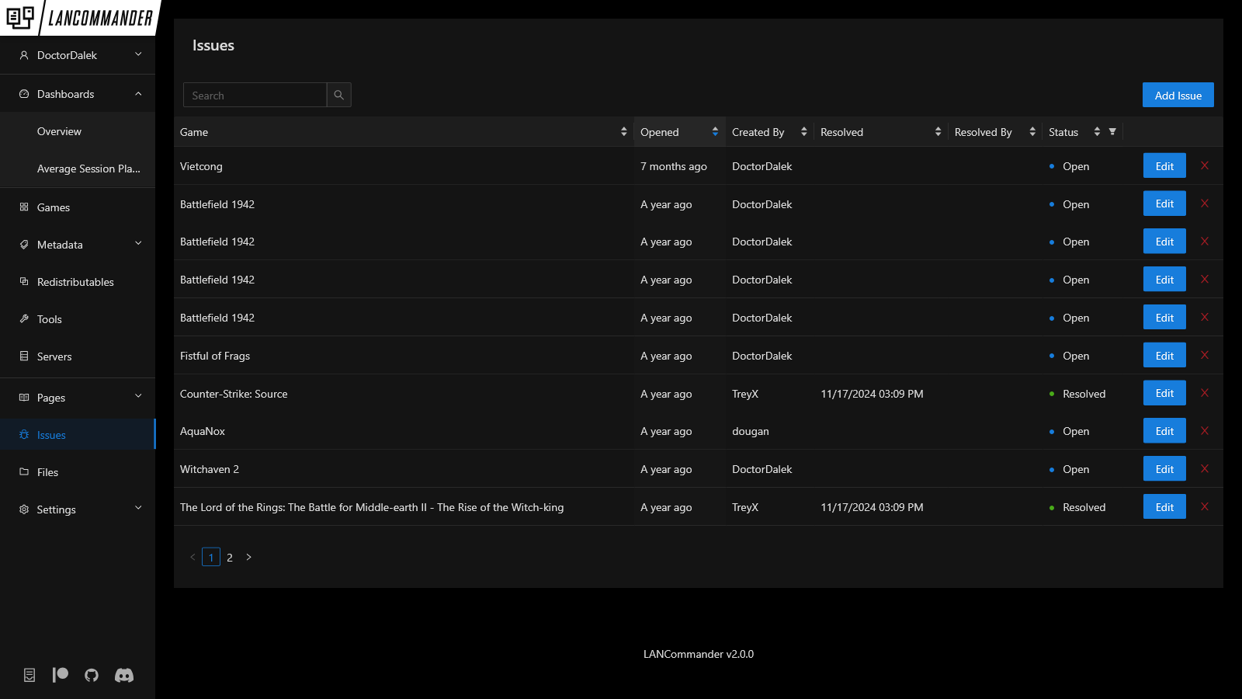Open the LANCommander GitHub page
This screenshot has width=1242, height=699.
[x=91, y=675]
